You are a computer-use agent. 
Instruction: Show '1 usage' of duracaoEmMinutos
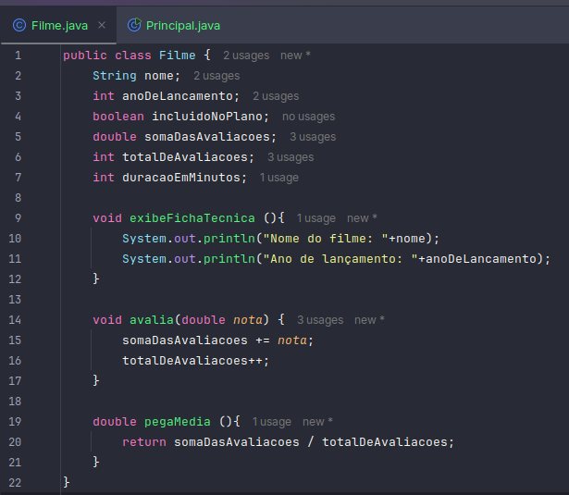pyautogui.click(x=279, y=178)
